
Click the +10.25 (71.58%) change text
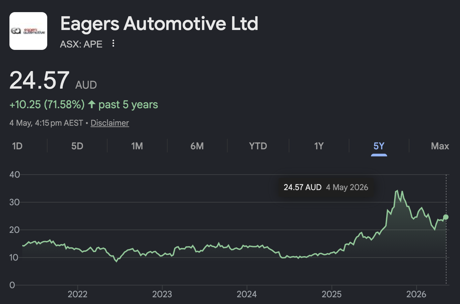[x=47, y=104]
